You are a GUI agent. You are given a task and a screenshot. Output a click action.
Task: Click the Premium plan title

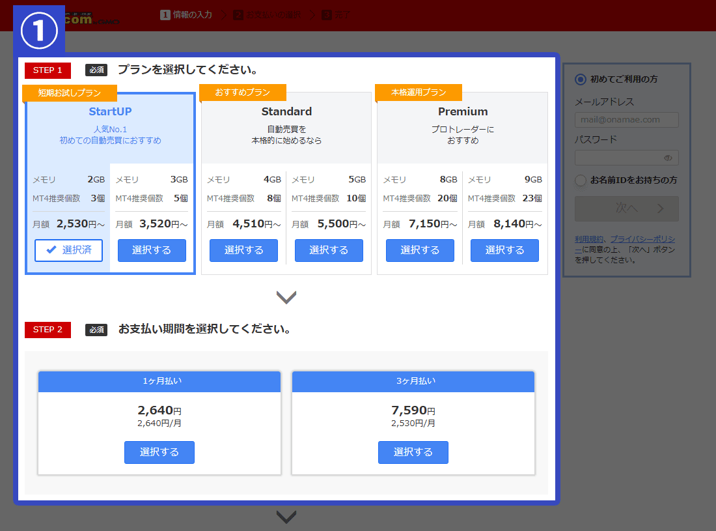pos(463,111)
